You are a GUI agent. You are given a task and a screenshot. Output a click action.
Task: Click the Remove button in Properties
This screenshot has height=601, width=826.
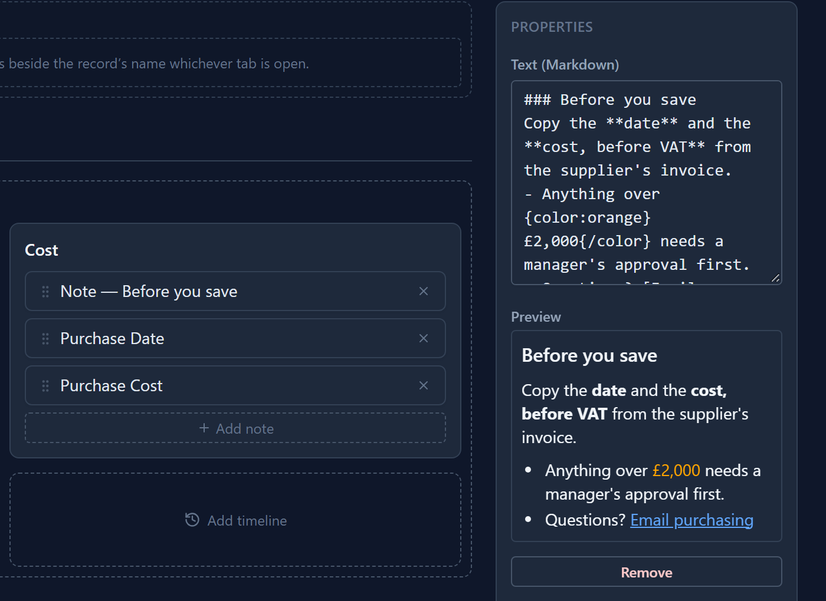click(x=647, y=572)
